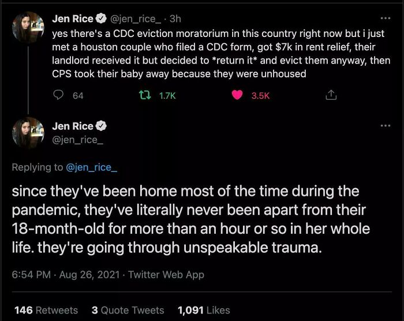The image size is (404, 321).
Task: Click the 1.7K retweet count
Action: (x=167, y=96)
